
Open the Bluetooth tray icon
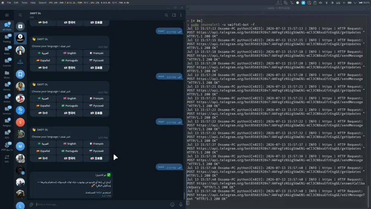pos(326,3)
